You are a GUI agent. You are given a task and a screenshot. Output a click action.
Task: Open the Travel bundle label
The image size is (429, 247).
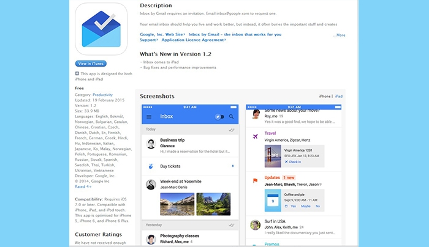click(x=270, y=133)
